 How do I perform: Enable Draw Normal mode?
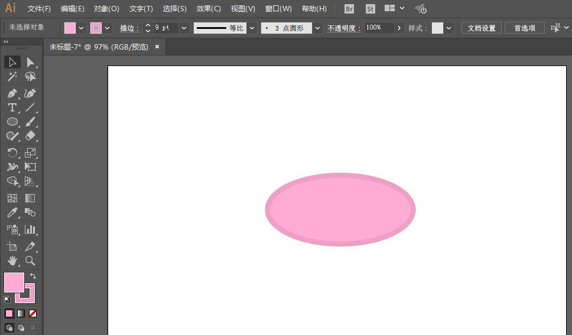[9, 328]
